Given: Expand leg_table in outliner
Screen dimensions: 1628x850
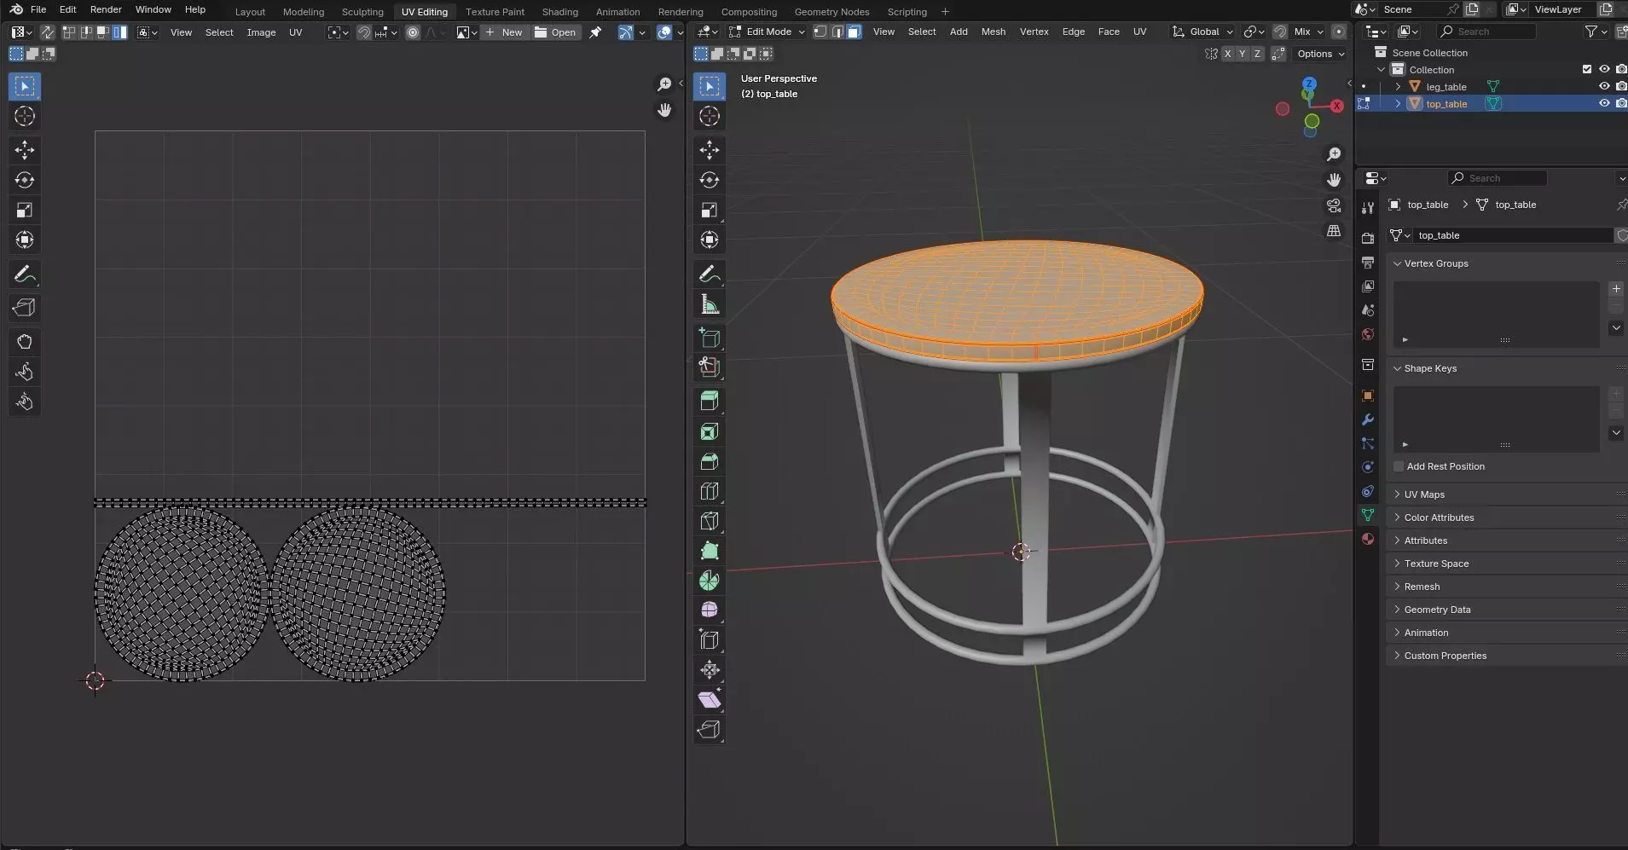Looking at the screenshot, I should tap(1398, 86).
